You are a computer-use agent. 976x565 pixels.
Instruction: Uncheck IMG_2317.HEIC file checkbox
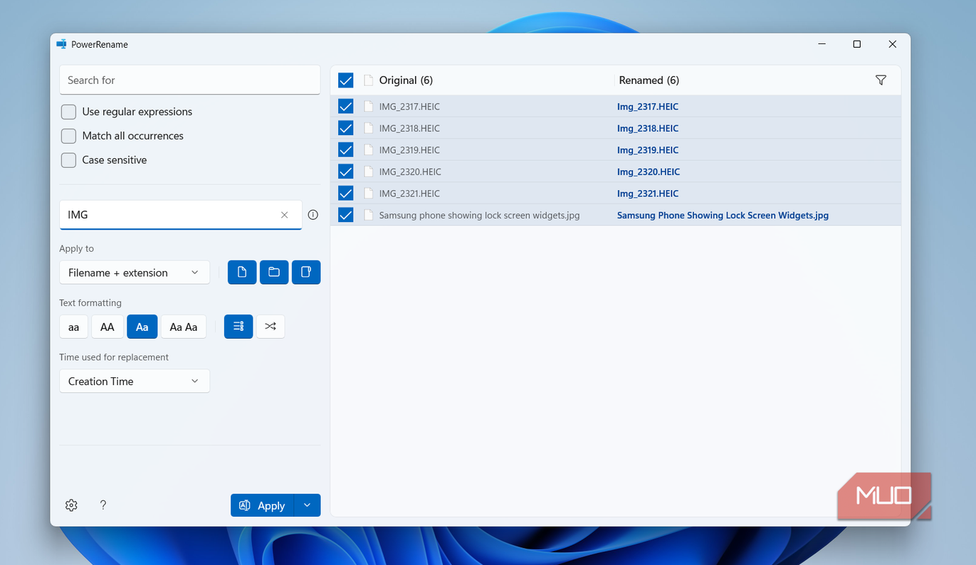[x=346, y=107]
